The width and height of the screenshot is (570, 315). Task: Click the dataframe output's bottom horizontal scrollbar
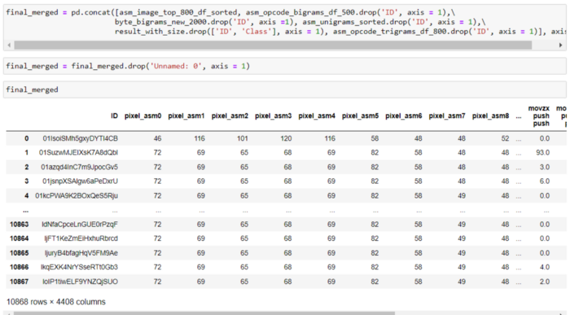coord(204,313)
